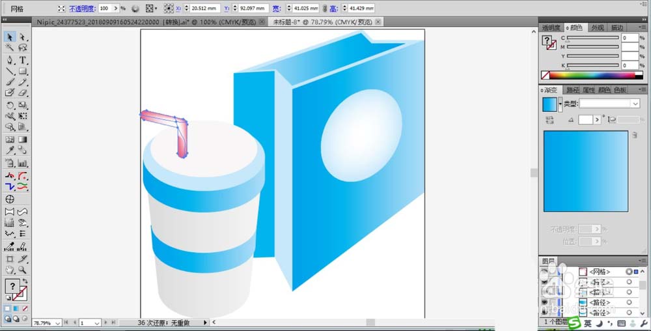Select the Perspective Grid tool

click(22, 127)
